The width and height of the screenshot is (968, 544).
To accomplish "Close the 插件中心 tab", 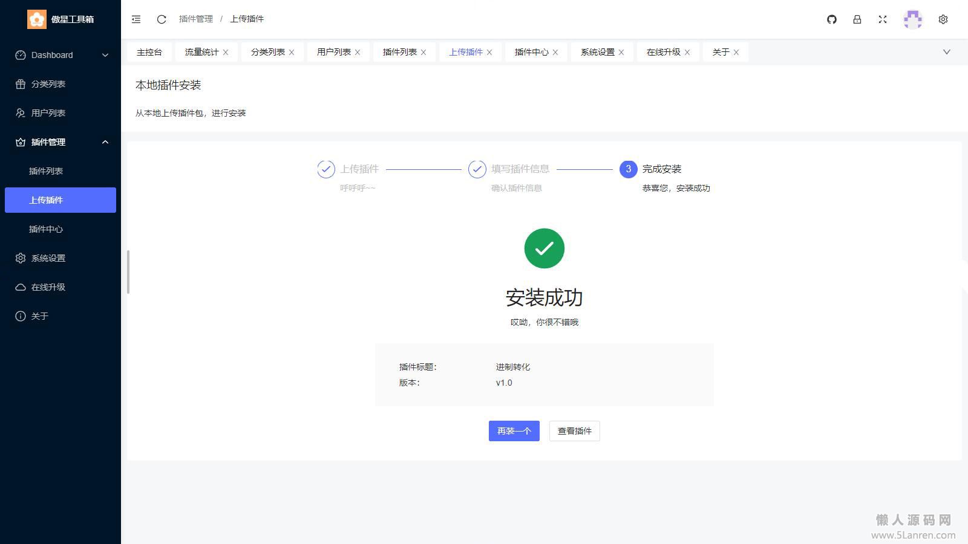I will (555, 53).
